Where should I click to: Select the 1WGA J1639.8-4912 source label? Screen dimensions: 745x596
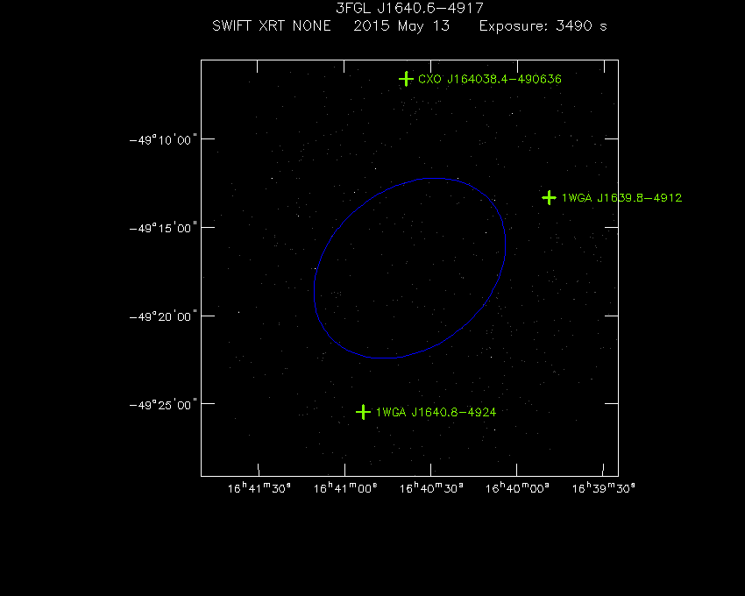[x=621, y=198]
